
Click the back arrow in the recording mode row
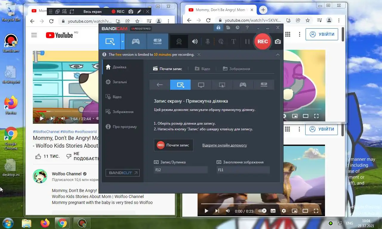tap(160, 85)
